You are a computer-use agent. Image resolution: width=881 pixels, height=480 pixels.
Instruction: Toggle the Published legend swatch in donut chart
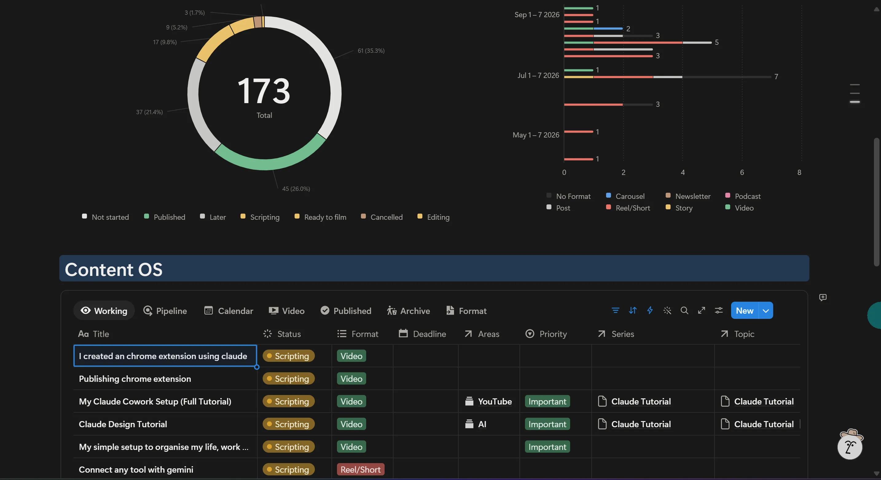click(147, 216)
